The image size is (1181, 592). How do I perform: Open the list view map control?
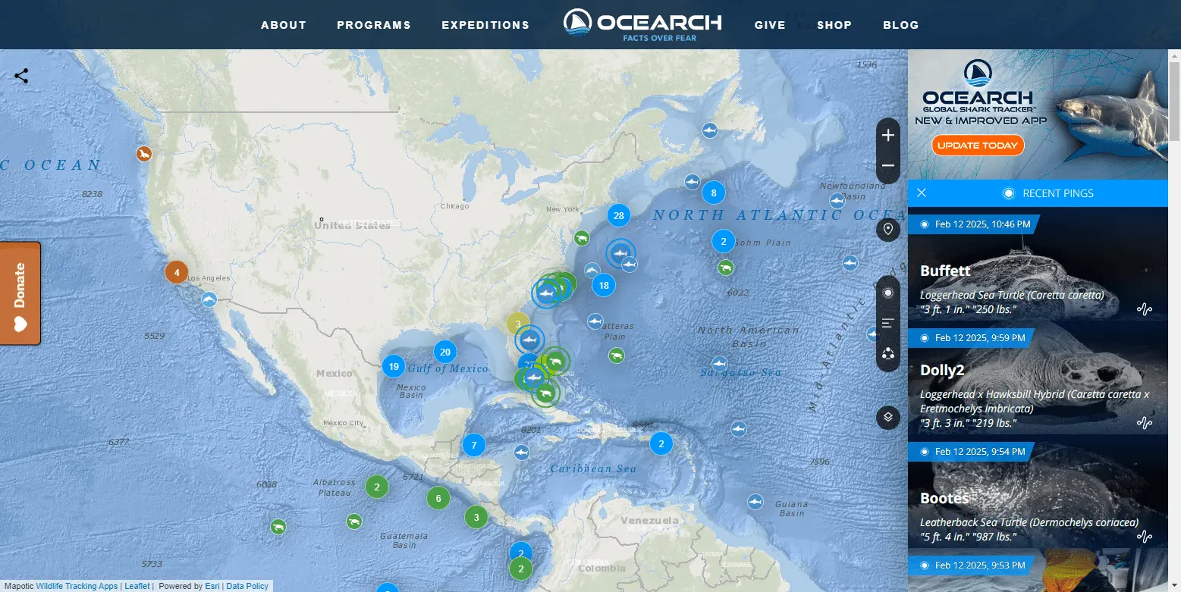click(888, 323)
